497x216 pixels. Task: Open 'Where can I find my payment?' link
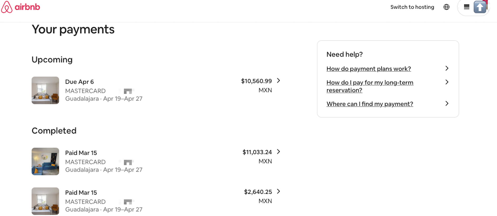(370, 104)
